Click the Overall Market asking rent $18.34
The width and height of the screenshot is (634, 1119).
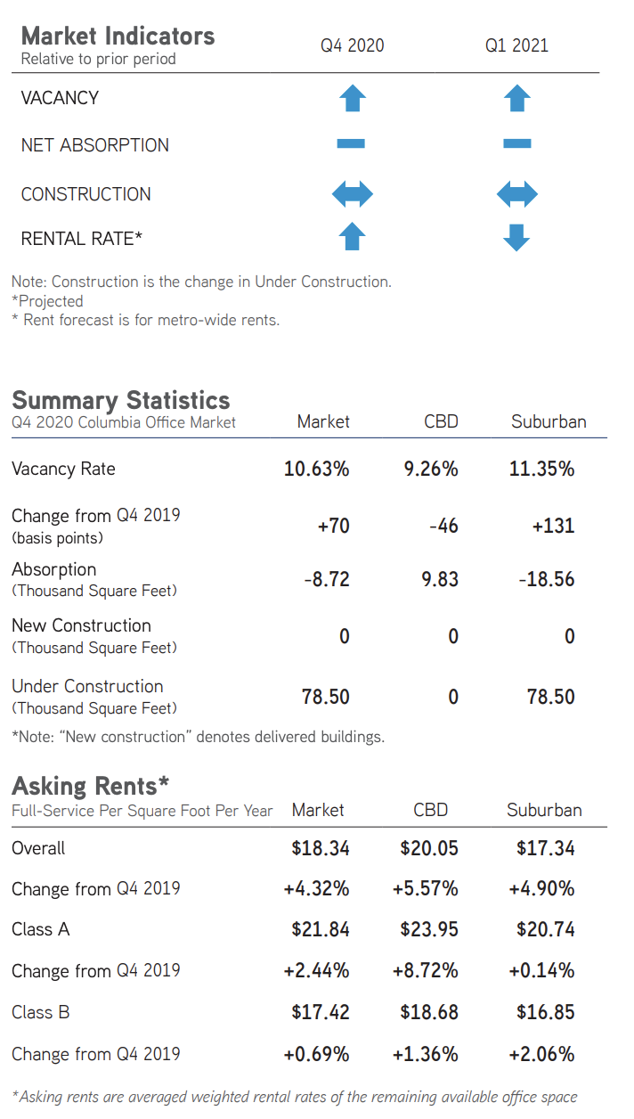(321, 848)
